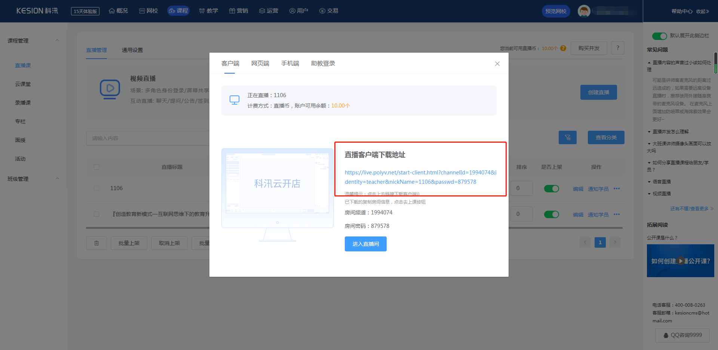
Task: Click the sort order field for 1106
Action: coord(521,188)
